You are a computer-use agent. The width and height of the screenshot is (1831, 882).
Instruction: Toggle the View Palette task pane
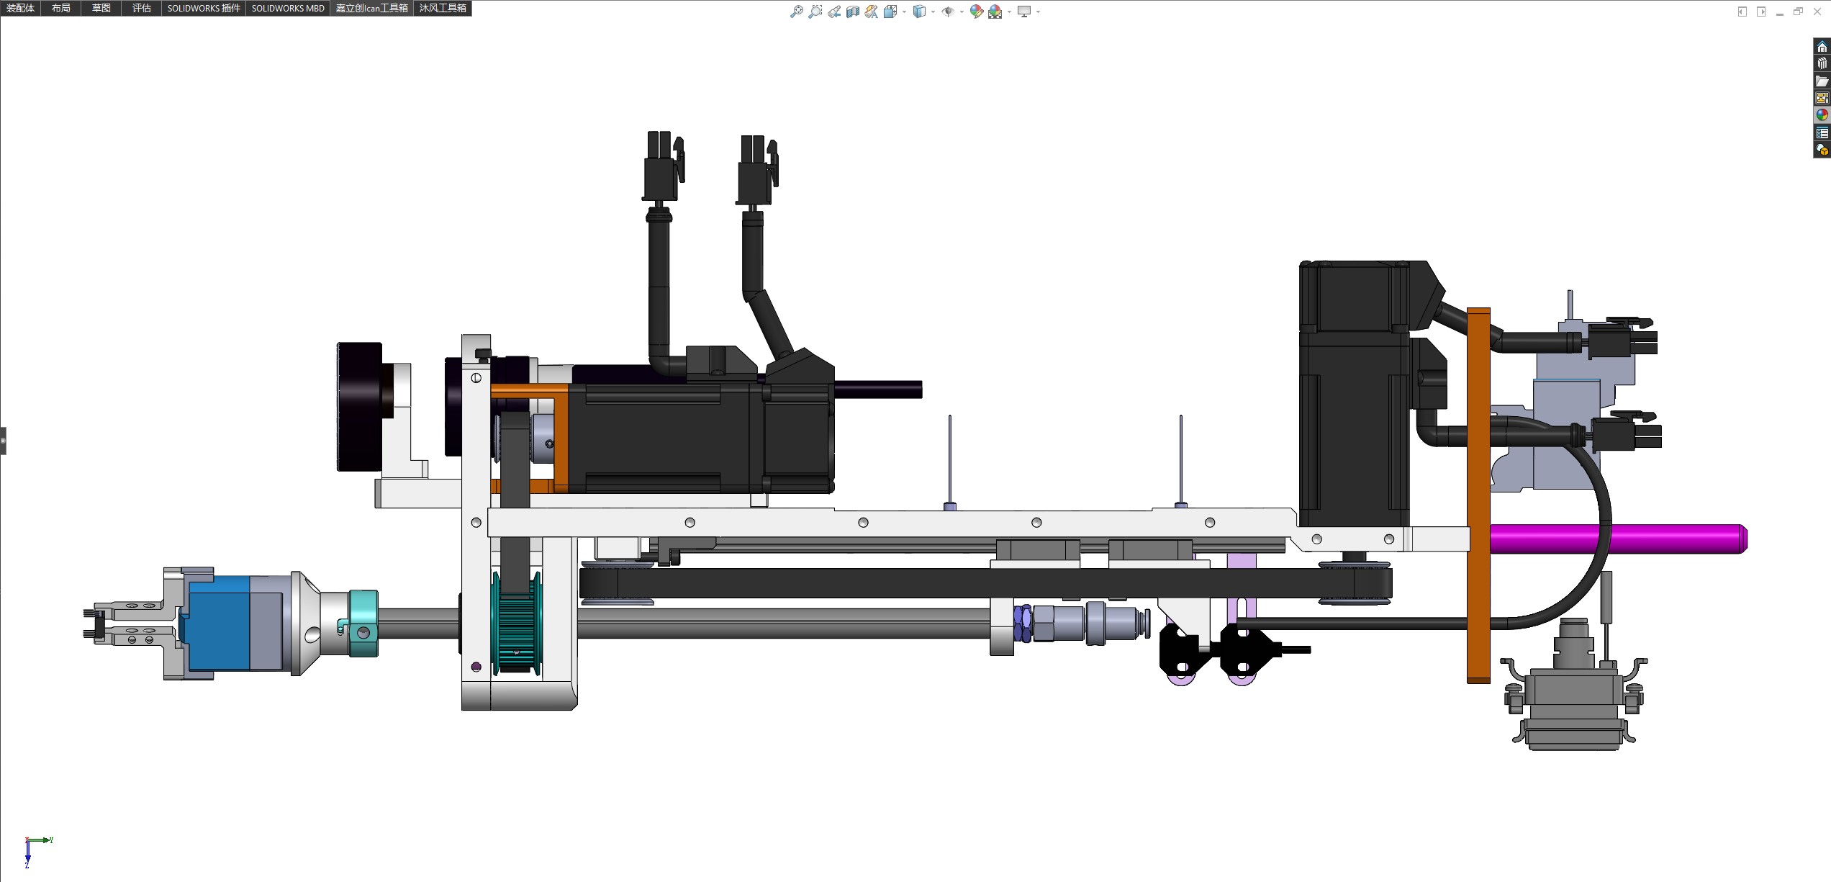click(x=1822, y=99)
